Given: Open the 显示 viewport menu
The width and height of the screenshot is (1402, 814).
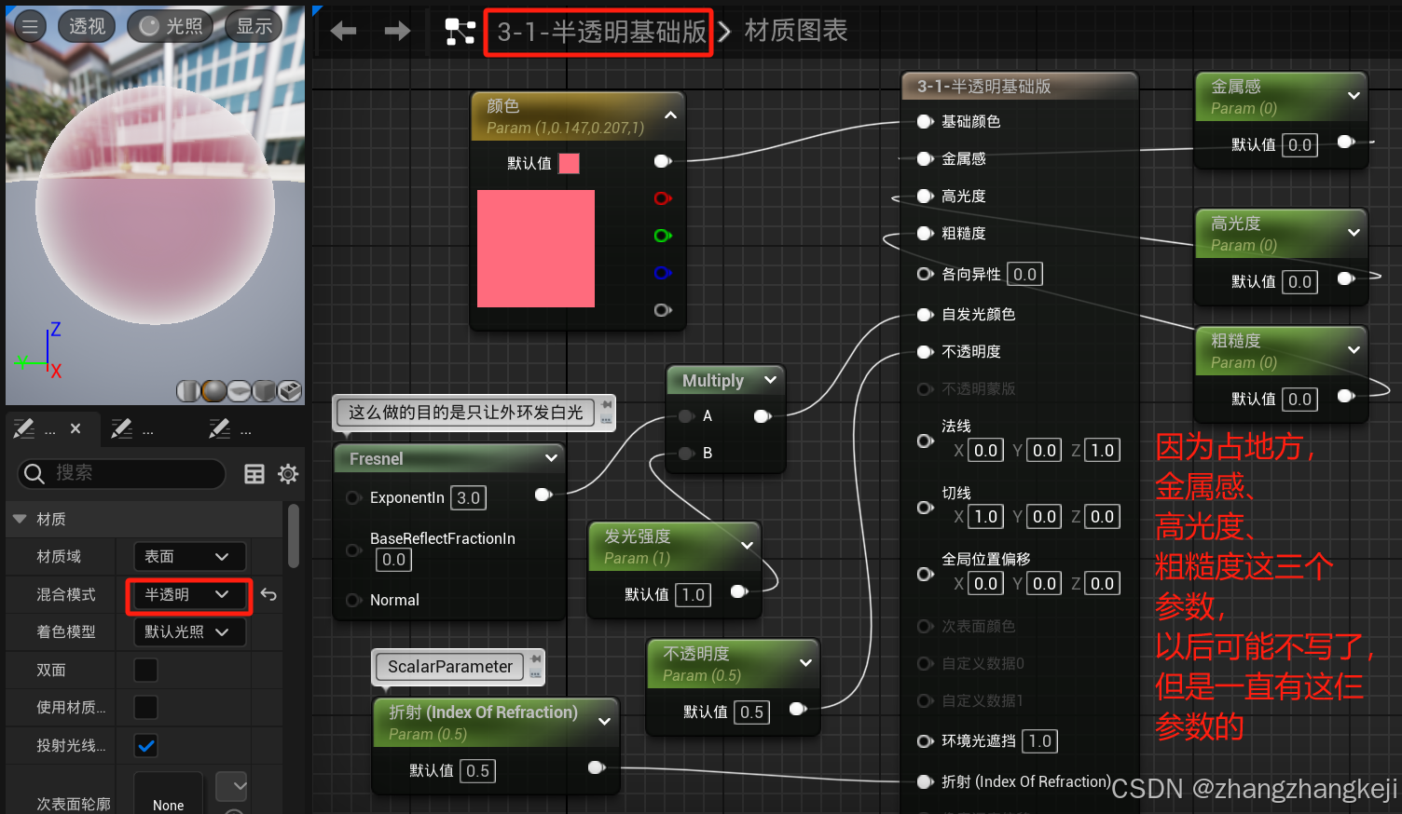Looking at the screenshot, I should tap(253, 26).
